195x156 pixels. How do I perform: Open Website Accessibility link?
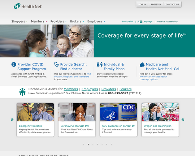[x=167, y=22]
